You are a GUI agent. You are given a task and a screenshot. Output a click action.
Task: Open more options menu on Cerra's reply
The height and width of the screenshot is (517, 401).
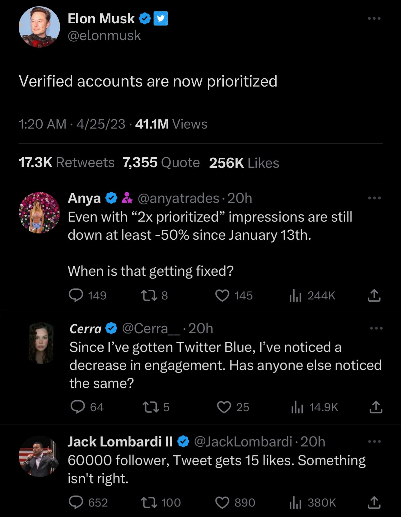(x=376, y=328)
